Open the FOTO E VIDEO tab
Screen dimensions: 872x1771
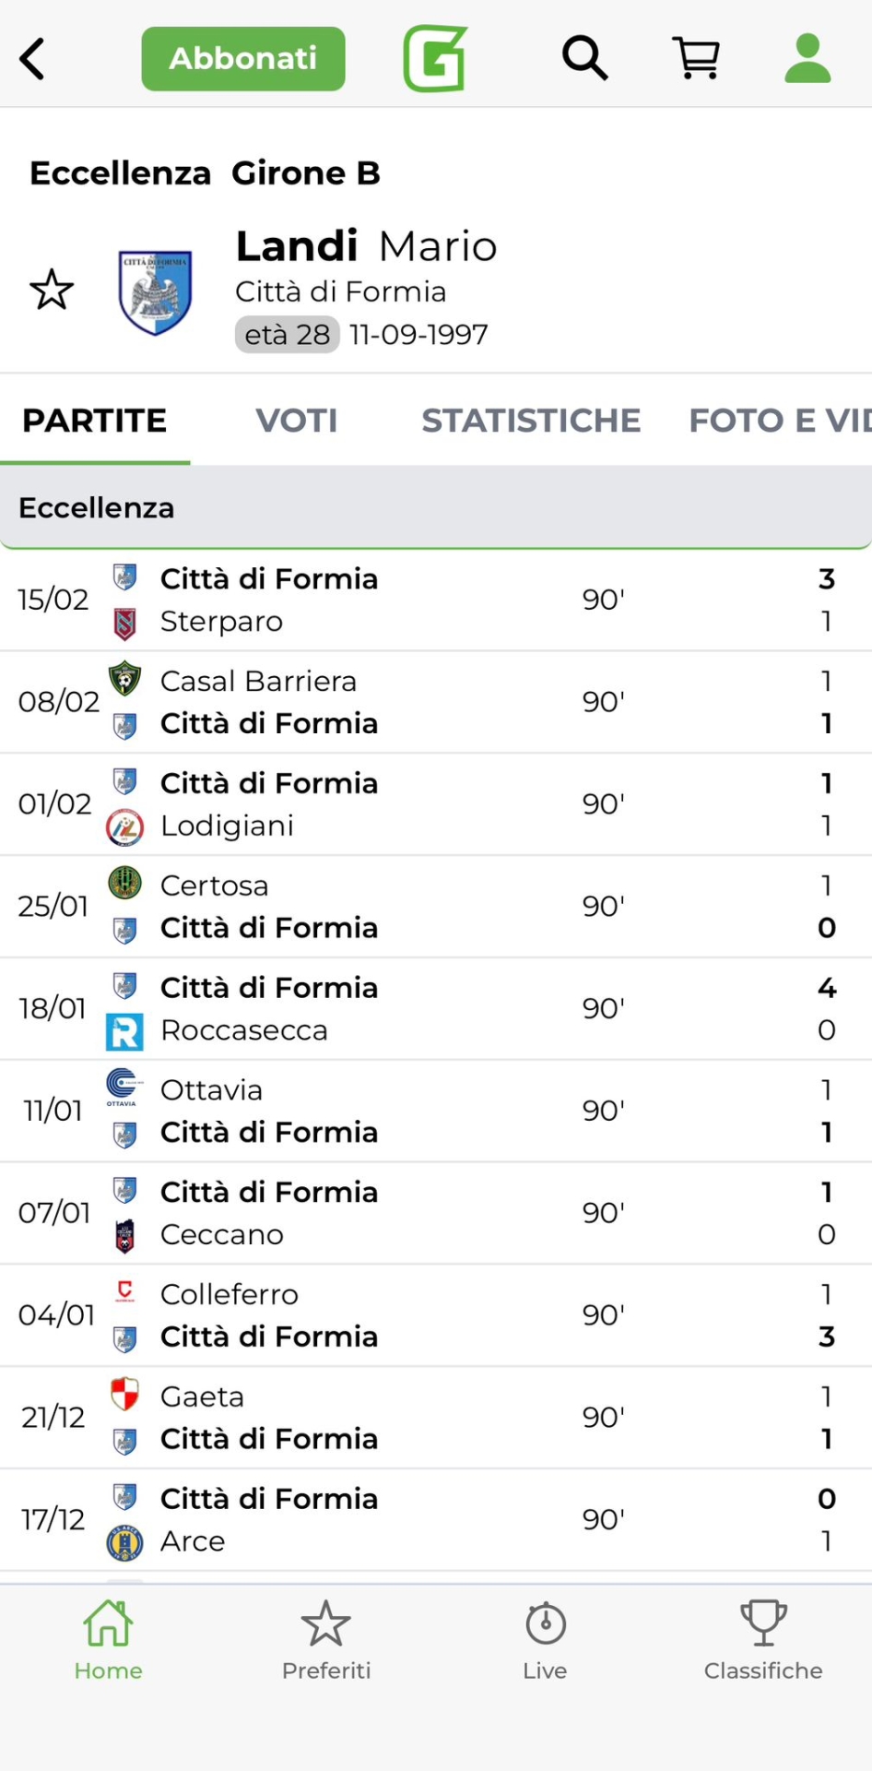pyautogui.click(x=779, y=421)
